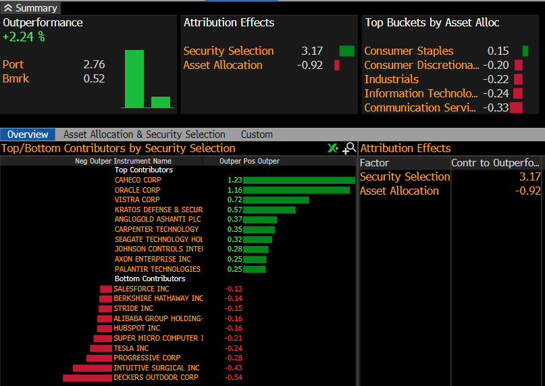Select the Custom tab
The width and height of the screenshot is (545, 386).
click(x=257, y=135)
